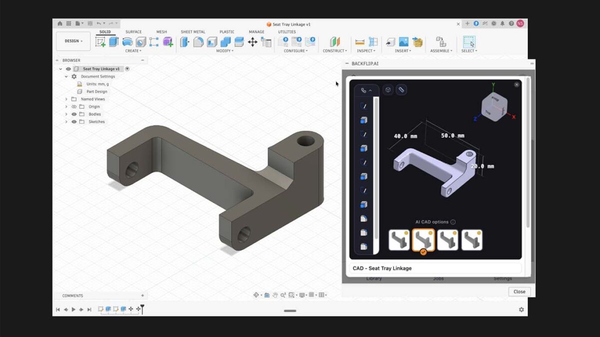Select the Fillet tool
The width and height of the screenshot is (600, 337).
tap(198, 42)
